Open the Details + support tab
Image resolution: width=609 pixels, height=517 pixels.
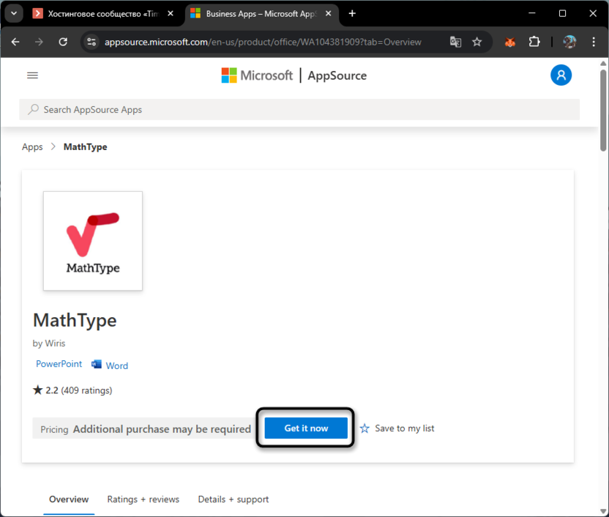coord(233,499)
